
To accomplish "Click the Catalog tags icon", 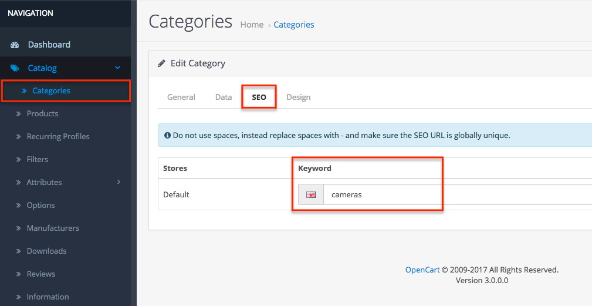I will coord(15,68).
